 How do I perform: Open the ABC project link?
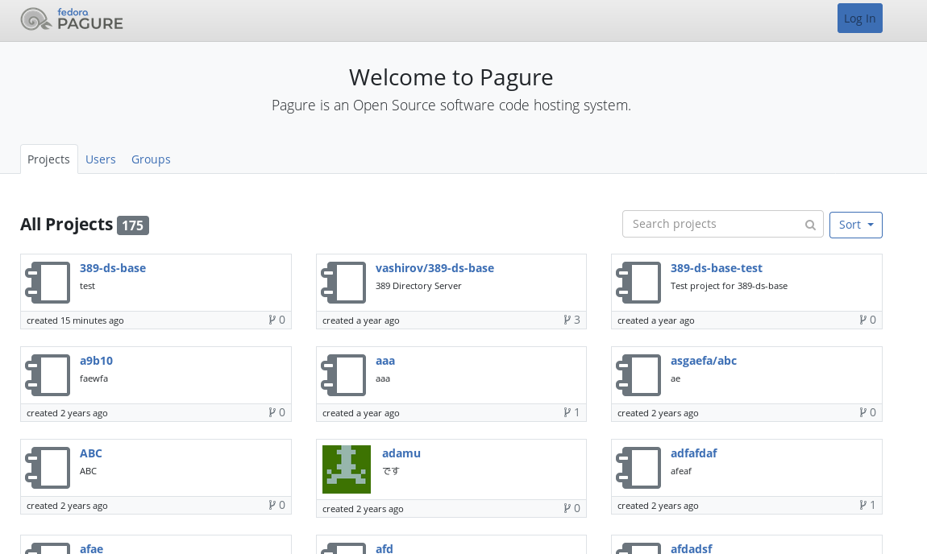click(91, 453)
